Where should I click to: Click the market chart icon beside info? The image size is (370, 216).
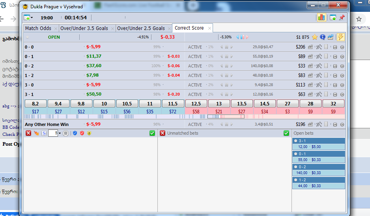(331, 37)
